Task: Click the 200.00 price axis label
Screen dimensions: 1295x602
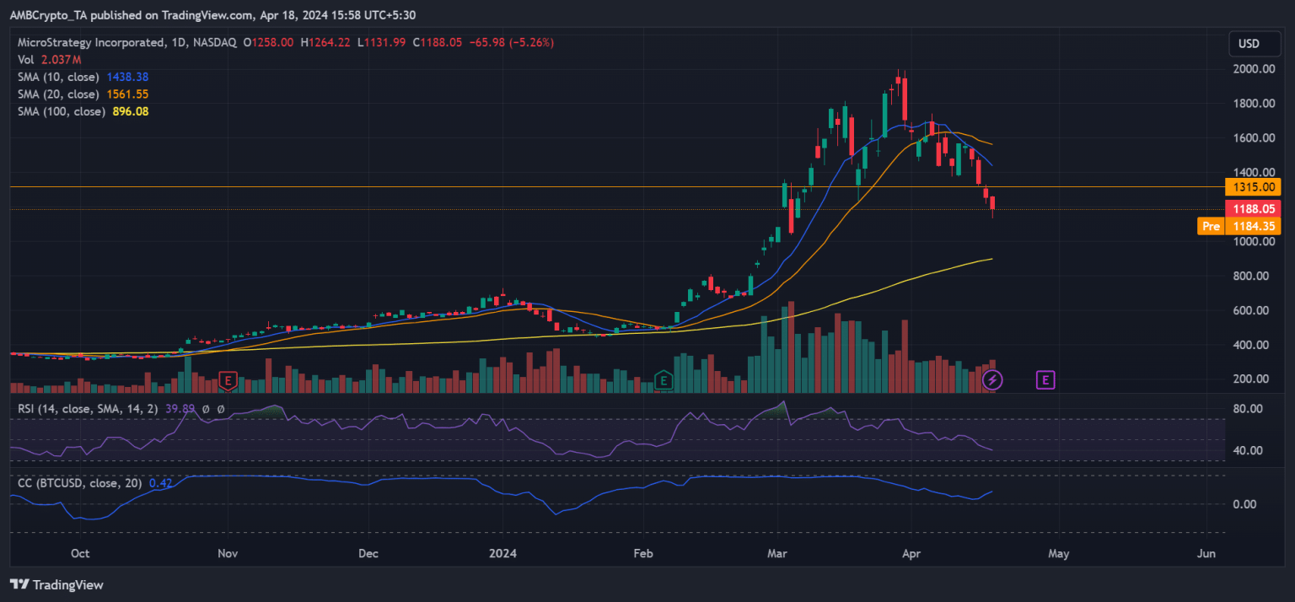Action: pos(1252,379)
